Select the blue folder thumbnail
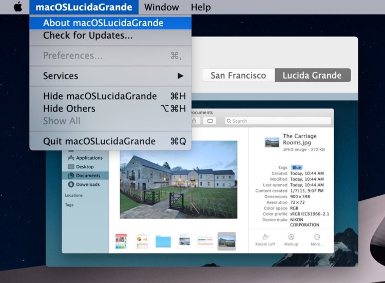Image resolution: width=385 pixels, height=283 pixels. pos(163,241)
